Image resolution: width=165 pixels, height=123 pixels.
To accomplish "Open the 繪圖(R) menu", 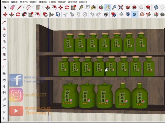I will [43, 2].
